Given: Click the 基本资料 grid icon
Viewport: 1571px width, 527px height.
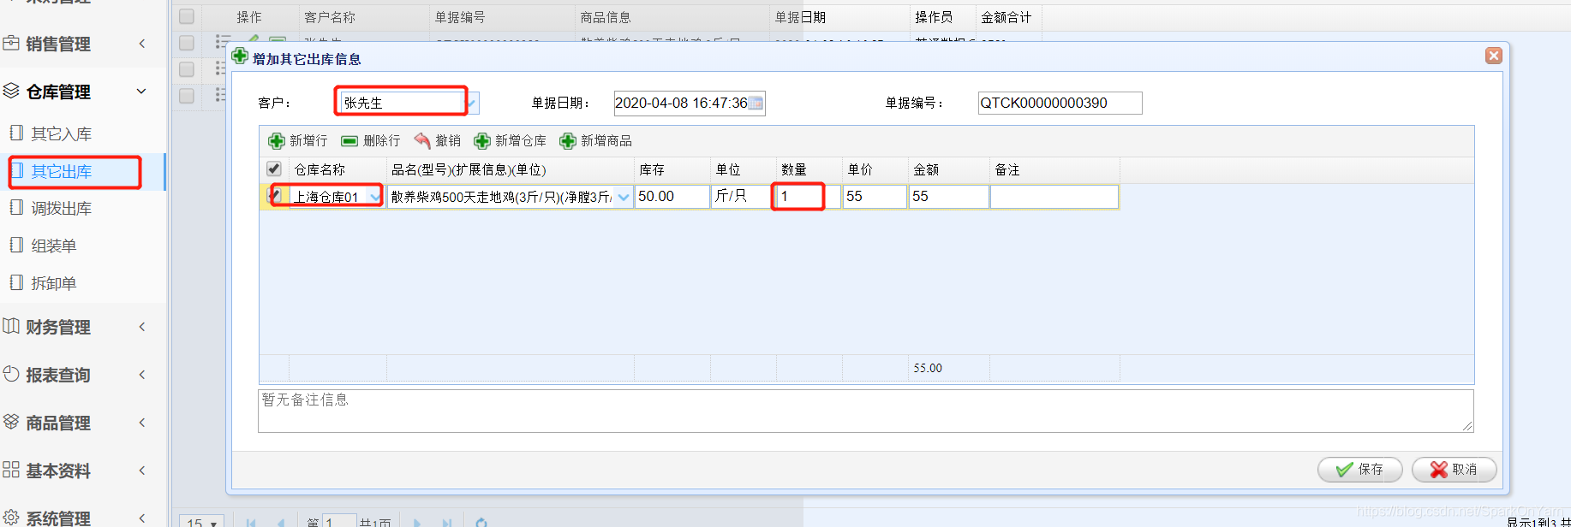Looking at the screenshot, I should pyautogui.click(x=11, y=470).
